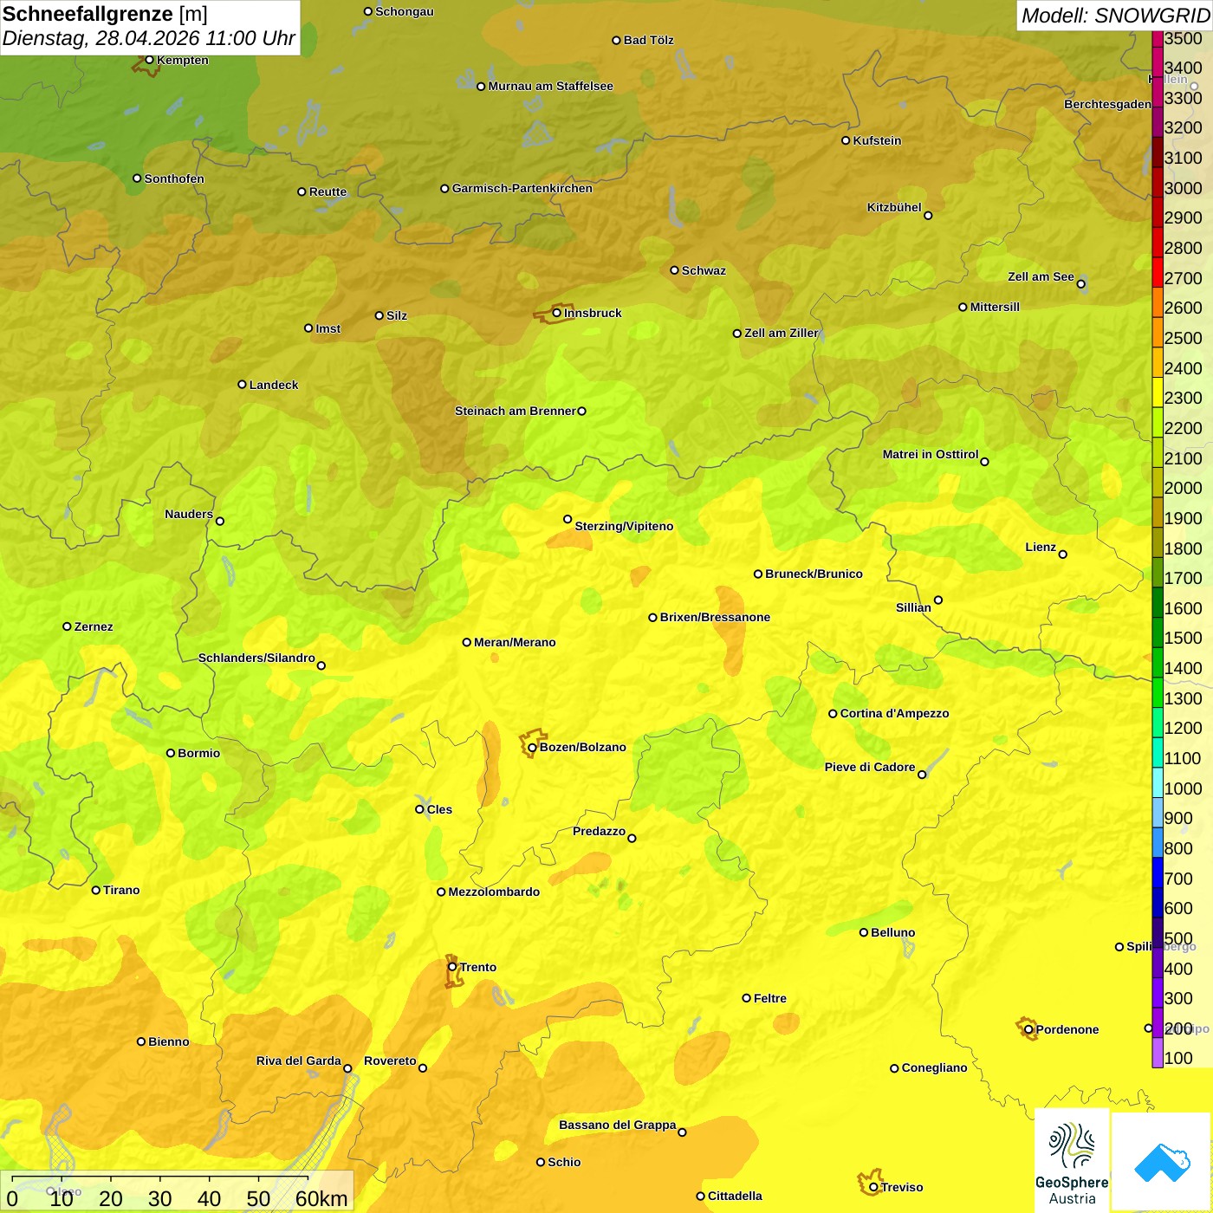The width and height of the screenshot is (1213, 1213).
Task: Click the Bozen/Bolzano city marker
Action: point(532,747)
